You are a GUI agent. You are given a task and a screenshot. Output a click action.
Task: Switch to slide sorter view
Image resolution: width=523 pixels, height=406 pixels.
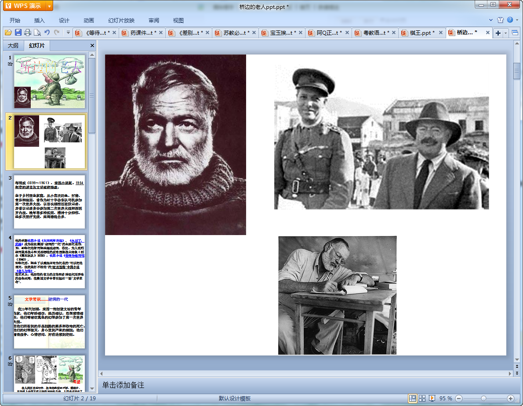click(x=422, y=398)
